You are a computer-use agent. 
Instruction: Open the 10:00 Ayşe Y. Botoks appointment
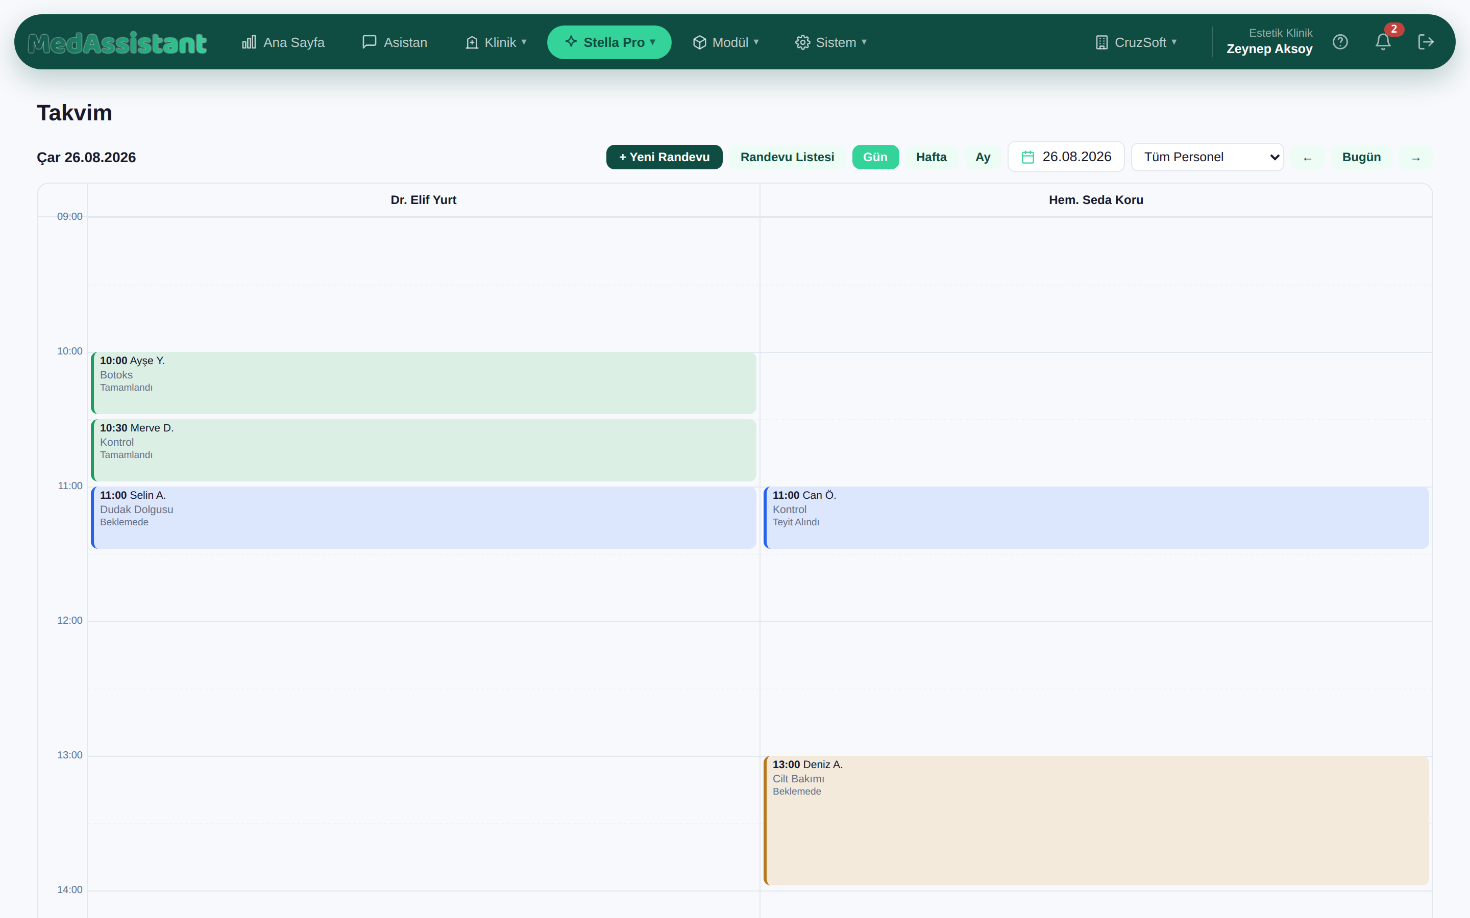tap(423, 383)
